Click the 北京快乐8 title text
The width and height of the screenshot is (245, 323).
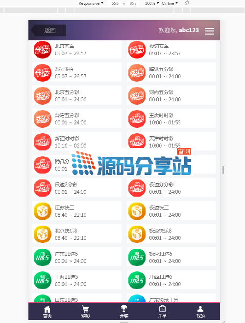66,231
